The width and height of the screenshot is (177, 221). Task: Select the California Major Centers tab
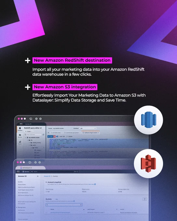tap(91, 133)
